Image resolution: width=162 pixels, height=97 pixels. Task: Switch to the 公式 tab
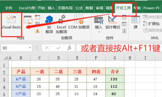79,8
